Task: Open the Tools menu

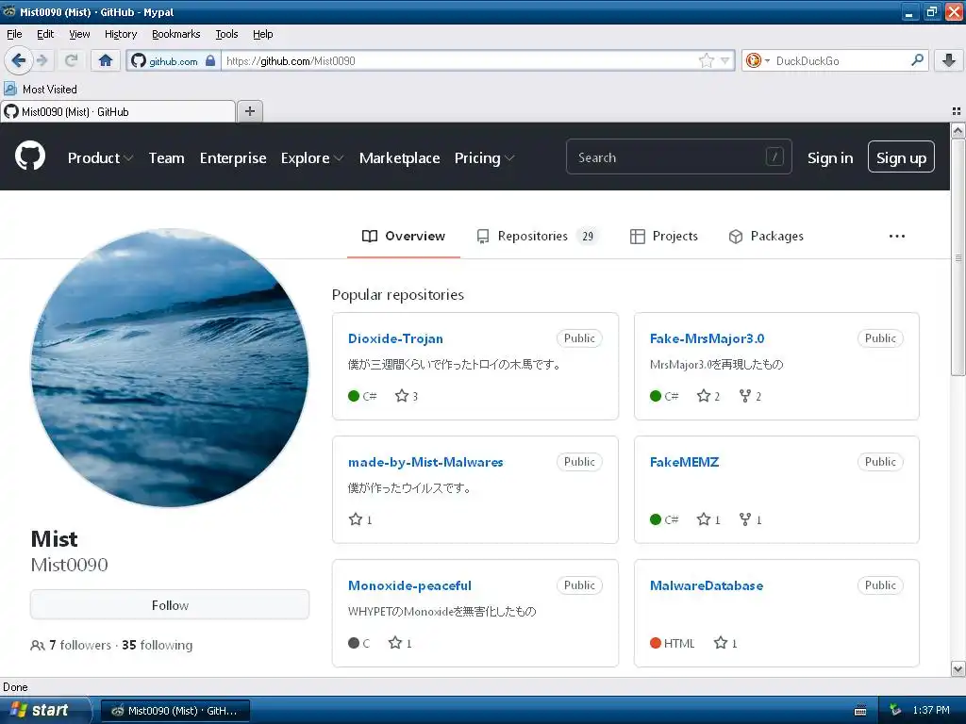Action: (x=226, y=34)
